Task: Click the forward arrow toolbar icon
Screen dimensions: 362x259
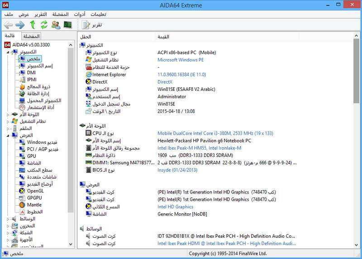Action: [x=20, y=25]
